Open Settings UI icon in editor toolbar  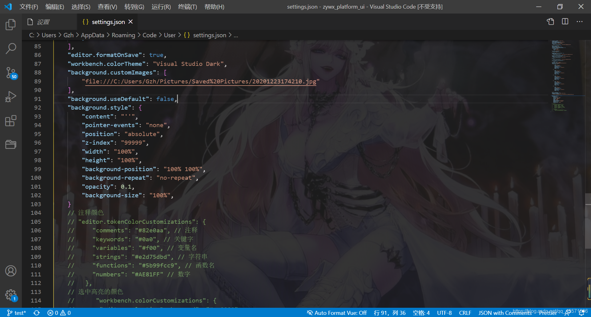click(550, 22)
